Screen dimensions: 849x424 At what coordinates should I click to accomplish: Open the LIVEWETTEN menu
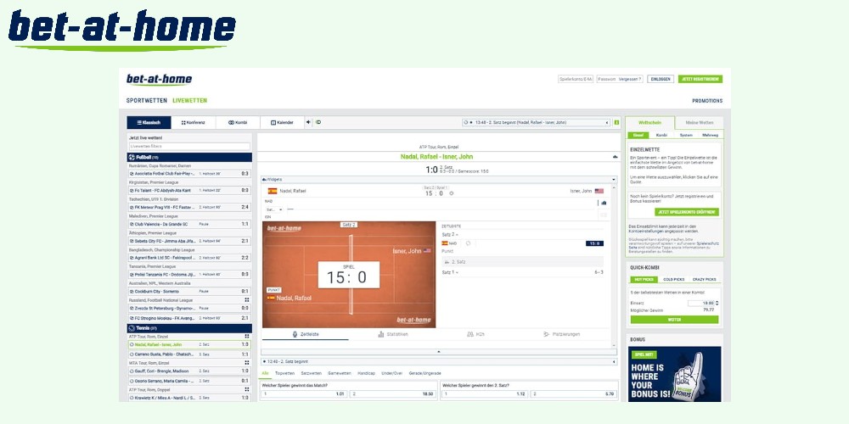(189, 101)
